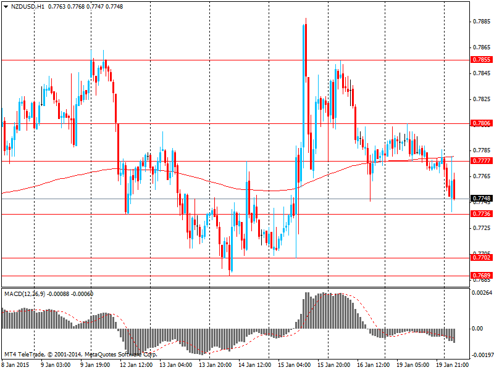Viewport: 494px width, 370px height.
Task: Click the 12 Jan 12:00 time label
Action: [136, 364]
